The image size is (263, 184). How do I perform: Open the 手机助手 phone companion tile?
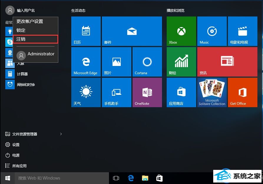pyautogui.click(x=117, y=92)
